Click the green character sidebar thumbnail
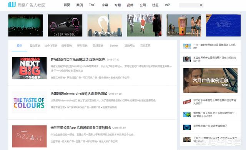Image resolution: width=246 pixels, height=150 pixels. (187, 115)
